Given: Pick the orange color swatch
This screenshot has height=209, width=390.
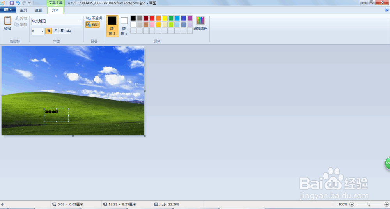Looking at the screenshot, I should pyautogui.click(x=158, y=18).
